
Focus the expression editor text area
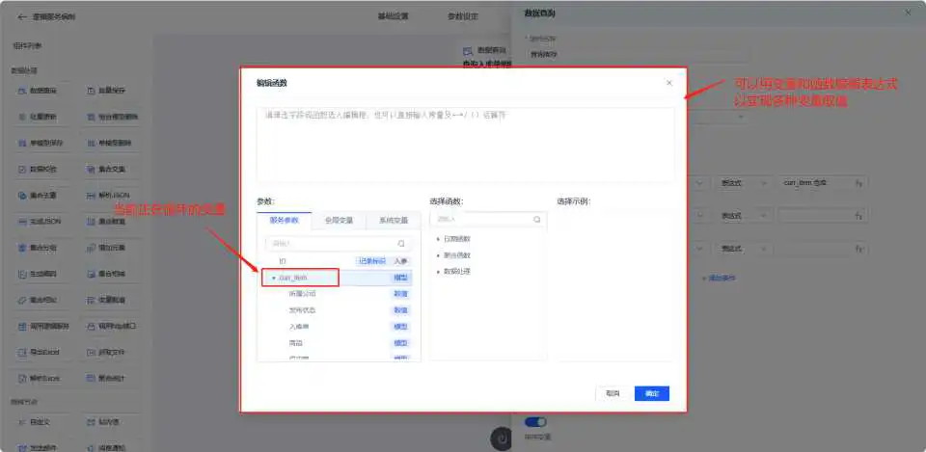tap(465, 145)
